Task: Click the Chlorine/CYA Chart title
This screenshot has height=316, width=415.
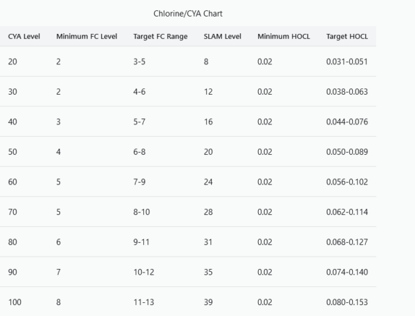Action: click(x=188, y=13)
